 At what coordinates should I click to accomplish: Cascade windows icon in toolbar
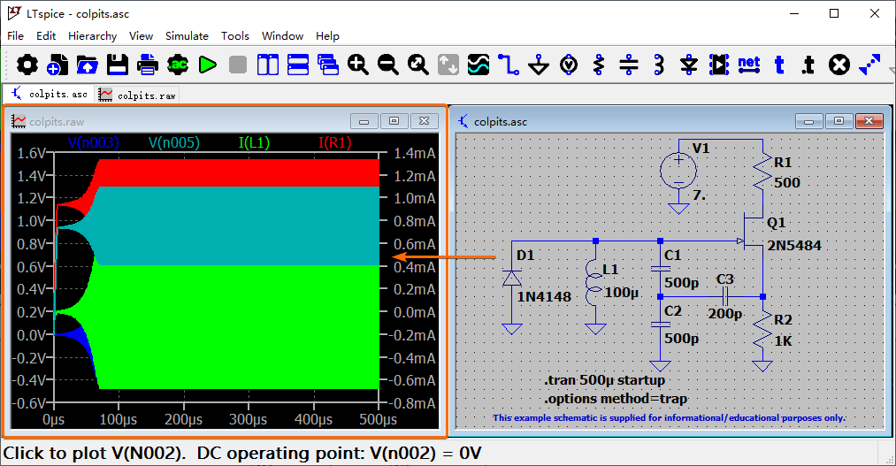(328, 65)
